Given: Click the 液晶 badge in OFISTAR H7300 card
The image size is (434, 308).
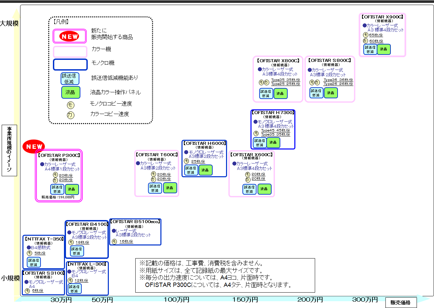Looking at the screenshot, I should 273,143.
